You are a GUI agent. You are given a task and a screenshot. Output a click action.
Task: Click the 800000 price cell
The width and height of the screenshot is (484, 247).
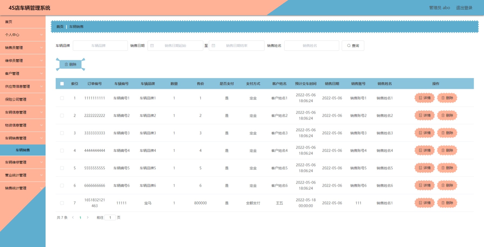200,203
